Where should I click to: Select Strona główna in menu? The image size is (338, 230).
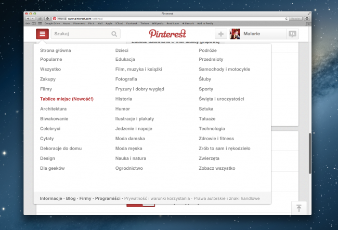(56, 50)
